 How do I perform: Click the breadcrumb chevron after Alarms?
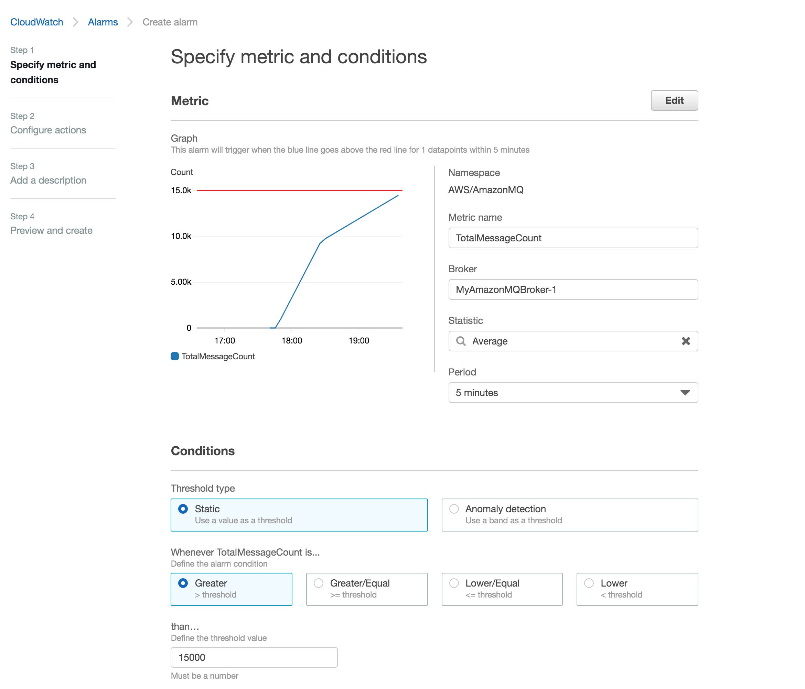coord(130,22)
